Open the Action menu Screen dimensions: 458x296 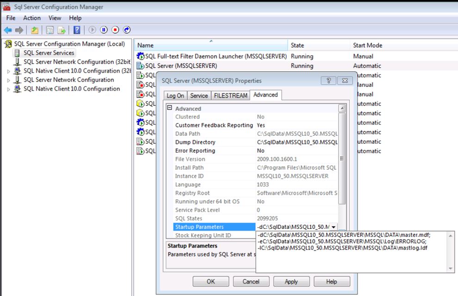coord(32,18)
